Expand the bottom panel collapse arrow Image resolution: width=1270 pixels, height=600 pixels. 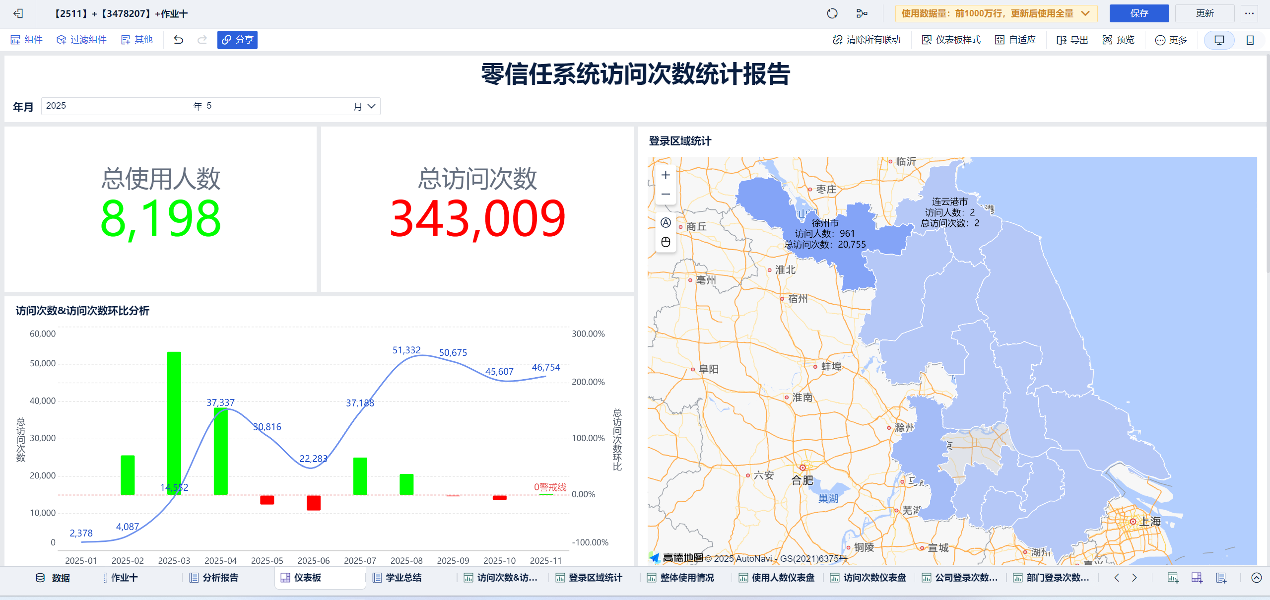(x=1256, y=578)
